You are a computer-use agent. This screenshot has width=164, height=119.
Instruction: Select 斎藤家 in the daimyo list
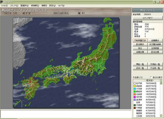pos(146,111)
